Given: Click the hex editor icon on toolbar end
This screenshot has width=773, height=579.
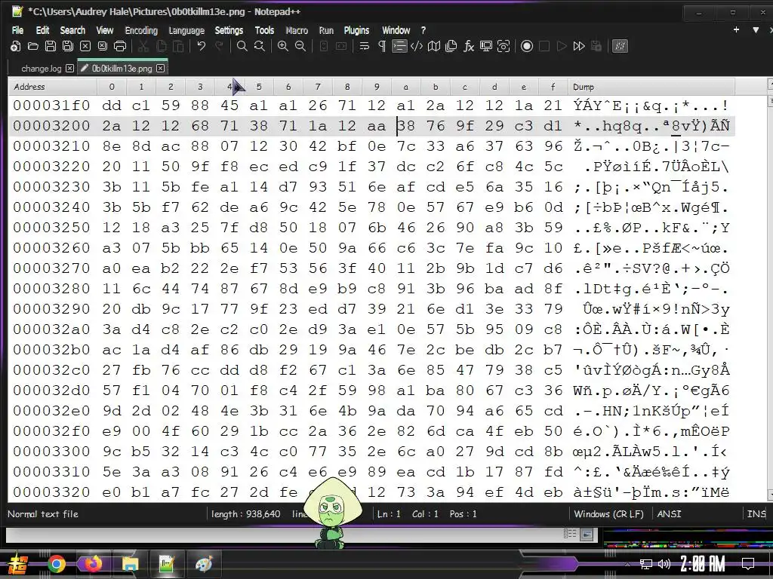Looking at the screenshot, I should (x=620, y=46).
